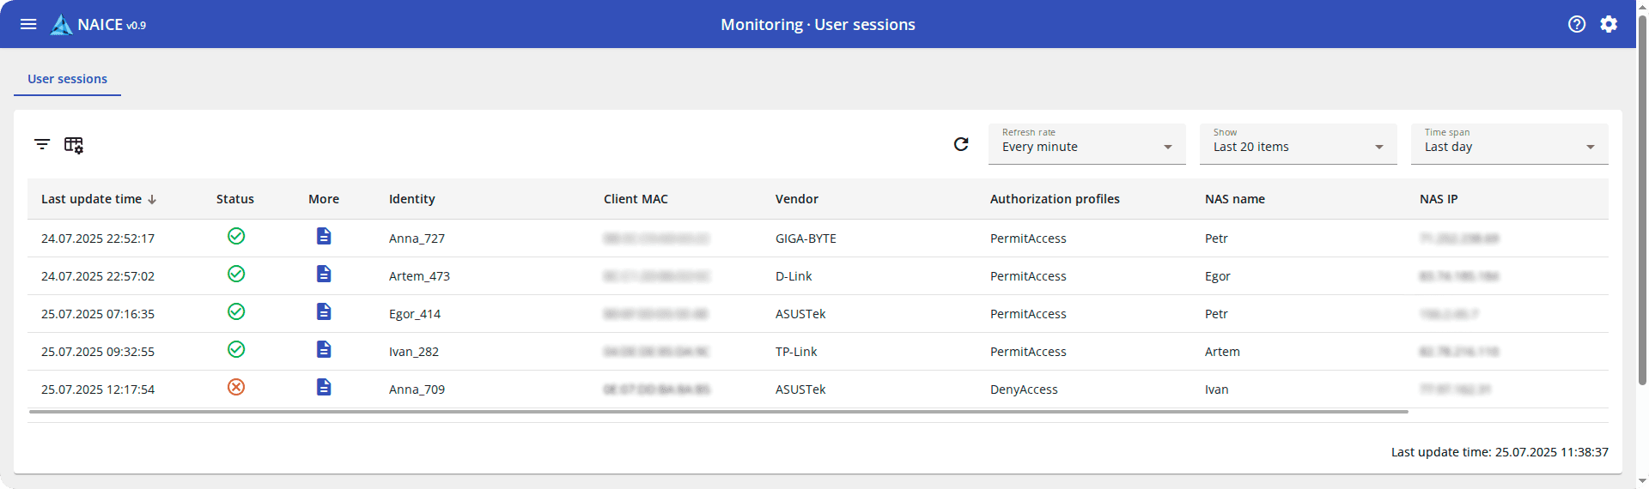Click the page's vertical scrollbar
Screen dimensions: 1649x489
pyautogui.click(x=1642, y=197)
